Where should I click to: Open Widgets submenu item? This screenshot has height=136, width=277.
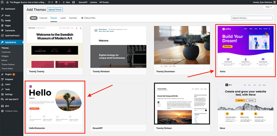[5, 56]
